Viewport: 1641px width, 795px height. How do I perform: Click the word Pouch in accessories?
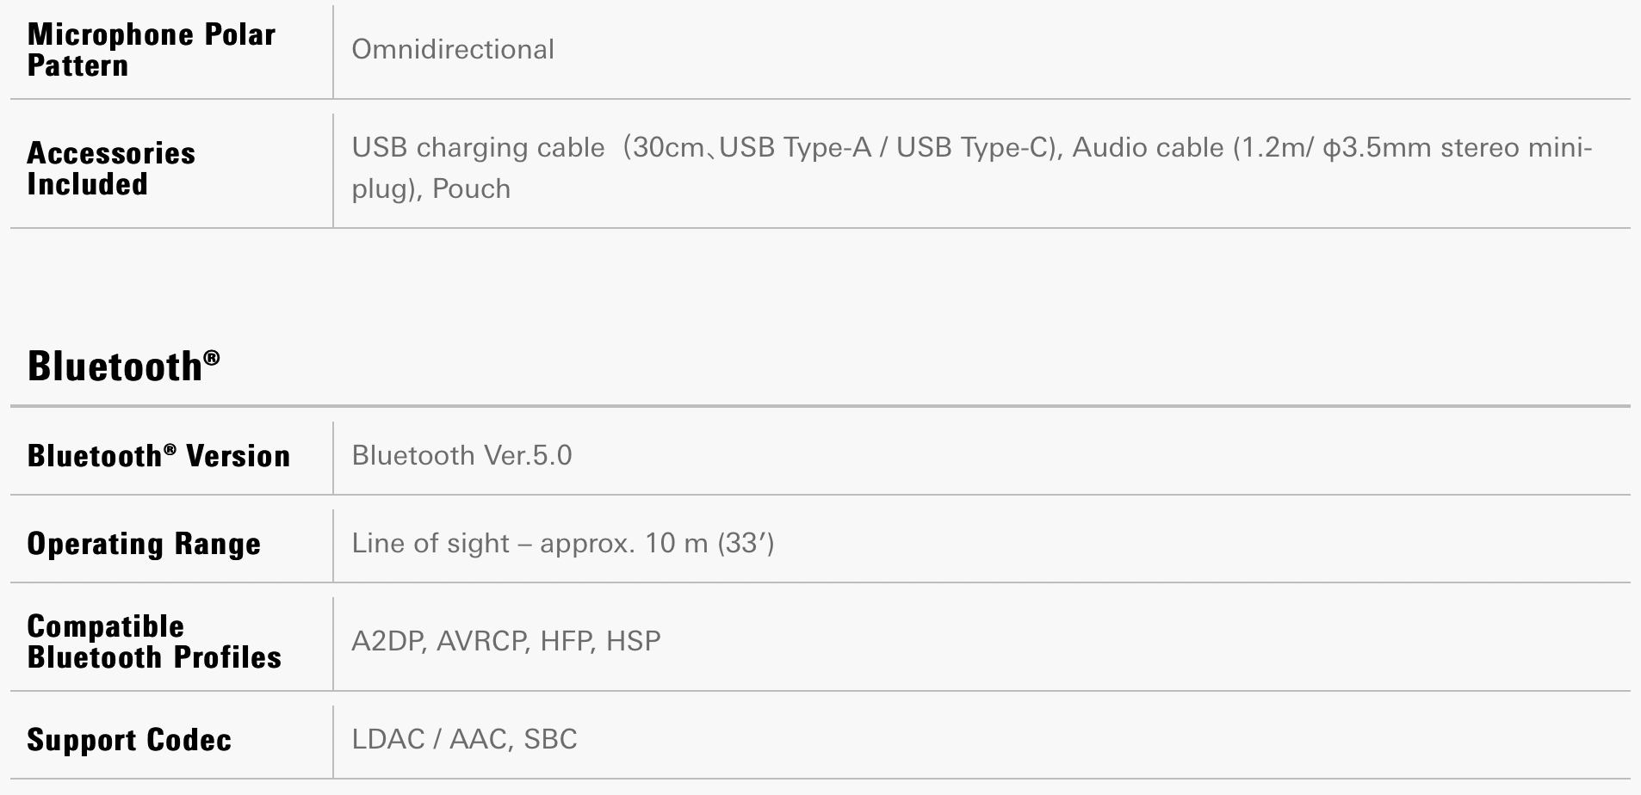(x=471, y=188)
